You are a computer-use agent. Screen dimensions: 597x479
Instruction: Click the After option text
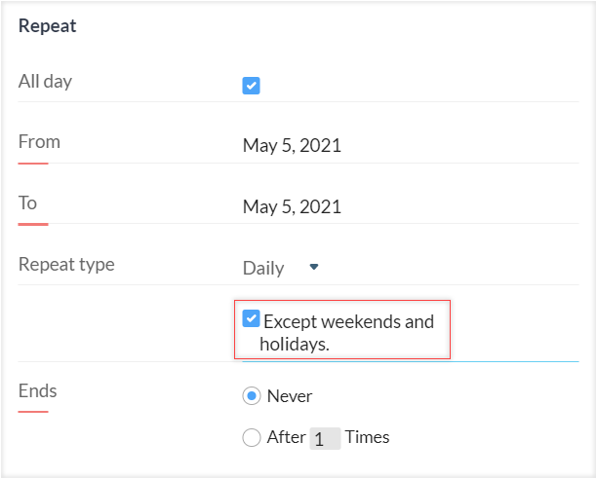pyautogui.click(x=286, y=437)
